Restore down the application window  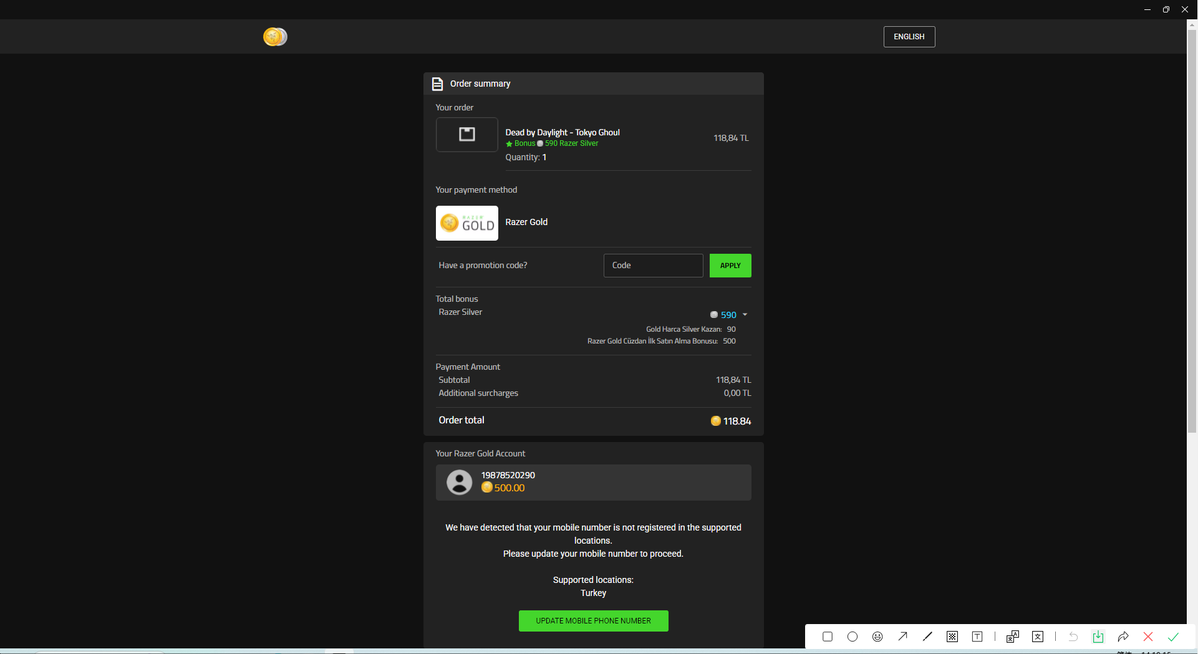point(1166,9)
